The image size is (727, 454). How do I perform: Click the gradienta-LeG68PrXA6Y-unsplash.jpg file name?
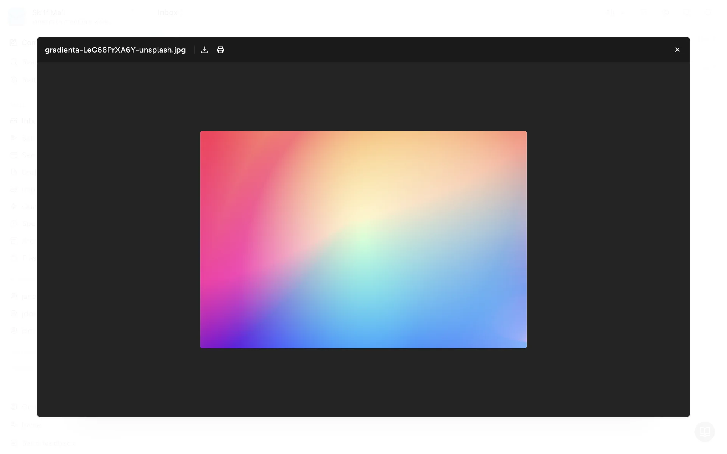click(x=115, y=50)
